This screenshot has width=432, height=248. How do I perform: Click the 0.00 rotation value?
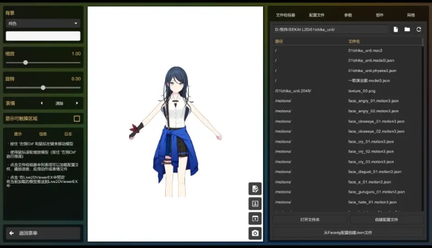pyautogui.click(x=76, y=79)
